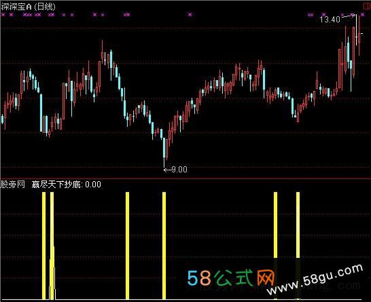Select the first yellow signal bar at left
The image size is (371, 302).
(43, 246)
